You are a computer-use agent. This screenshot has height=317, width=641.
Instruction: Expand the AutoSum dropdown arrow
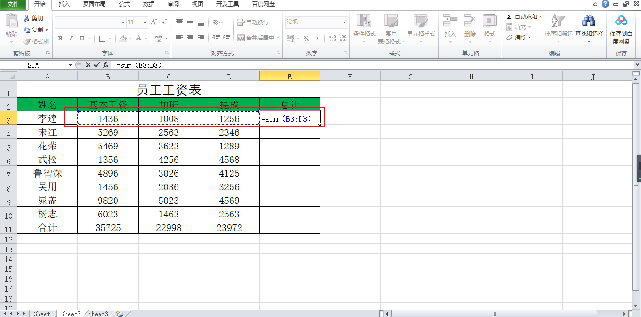point(541,17)
